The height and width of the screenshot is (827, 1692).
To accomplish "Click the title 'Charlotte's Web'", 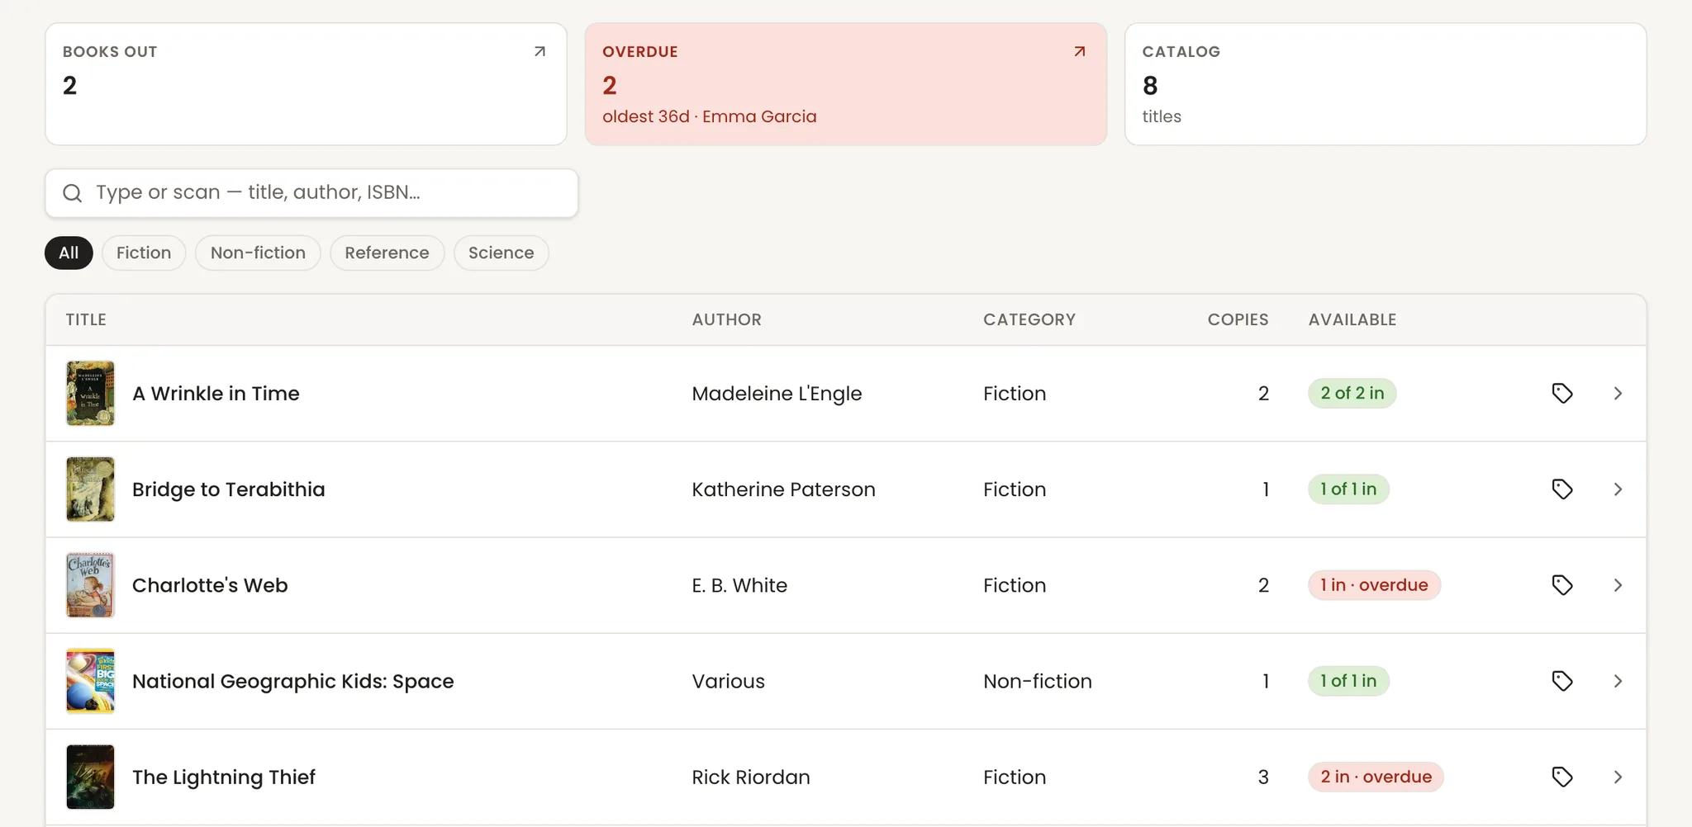I will [210, 585].
